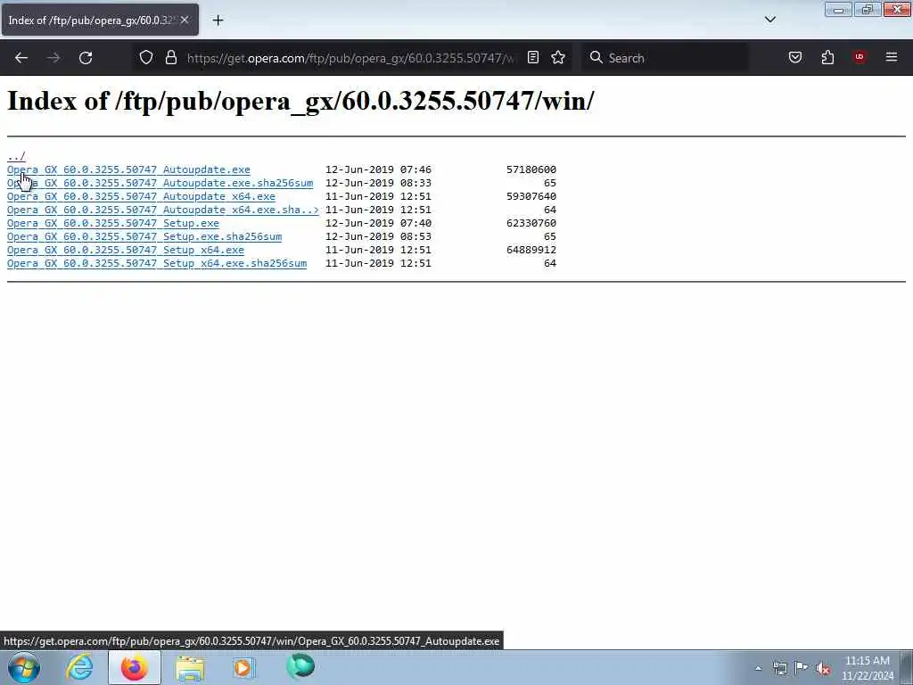913x685 pixels.
Task: Open Windows Start menu
Action: click(x=24, y=667)
